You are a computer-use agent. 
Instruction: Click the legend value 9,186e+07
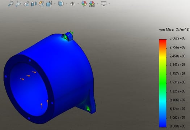(x=178, y=100)
